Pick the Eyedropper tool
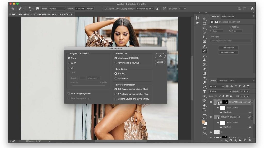The width and height of the screenshot is (264, 148). coord(204,46)
